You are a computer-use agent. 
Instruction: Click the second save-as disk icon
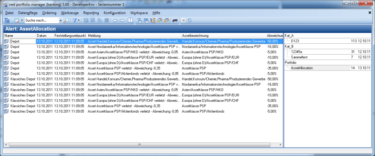pos(93,20)
